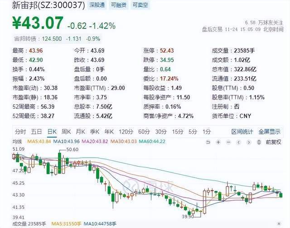Click the 39.90 low price marker on chart
Viewport: 290px width, 228px height.
pos(188,217)
